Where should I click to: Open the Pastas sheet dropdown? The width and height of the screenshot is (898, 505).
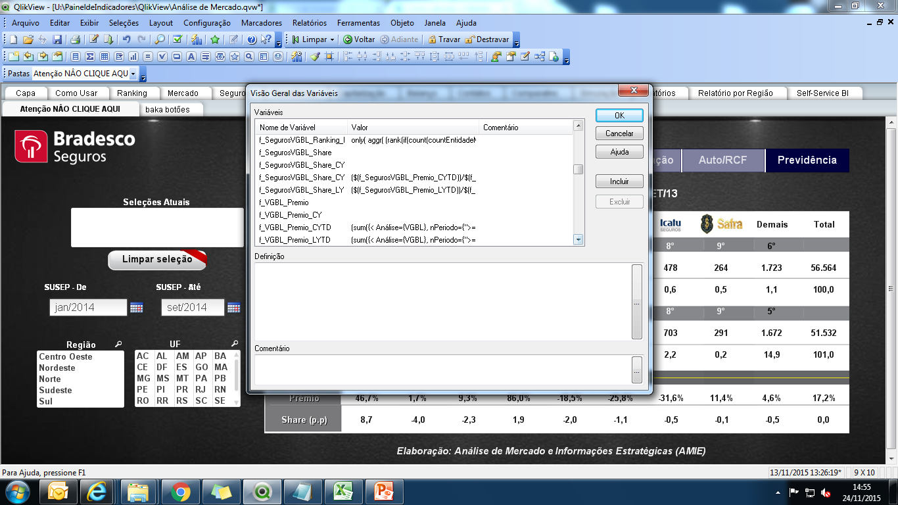133,74
